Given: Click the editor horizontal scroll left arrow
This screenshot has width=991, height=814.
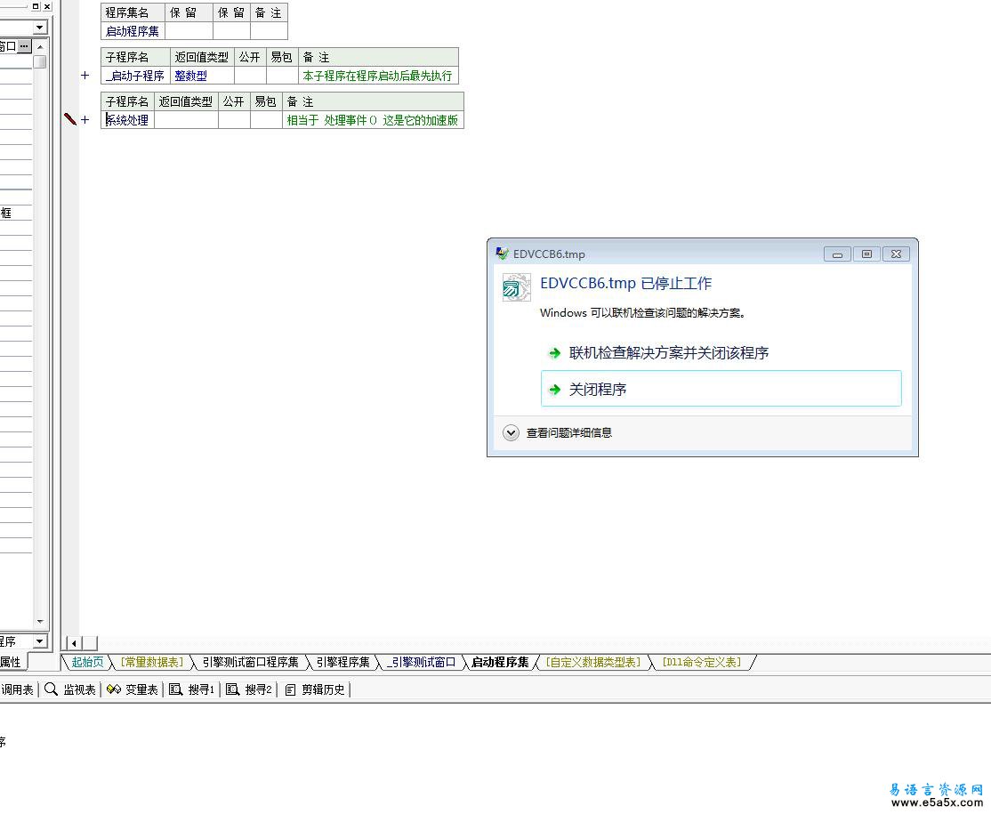Looking at the screenshot, I should point(74,643).
